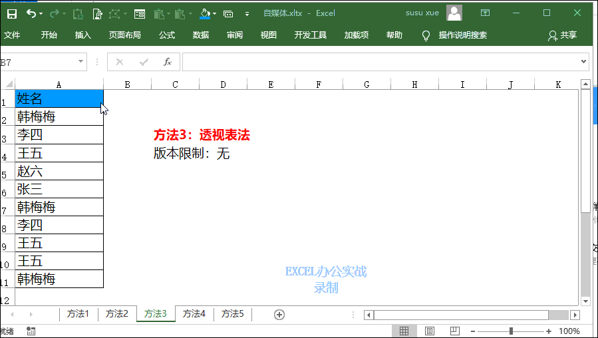
Task: Open the 公式 tab
Action: [167, 35]
